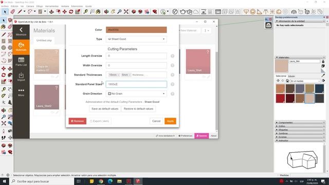Select the Untitled.skp tab
Screen dimensions: 329x185
44,40
